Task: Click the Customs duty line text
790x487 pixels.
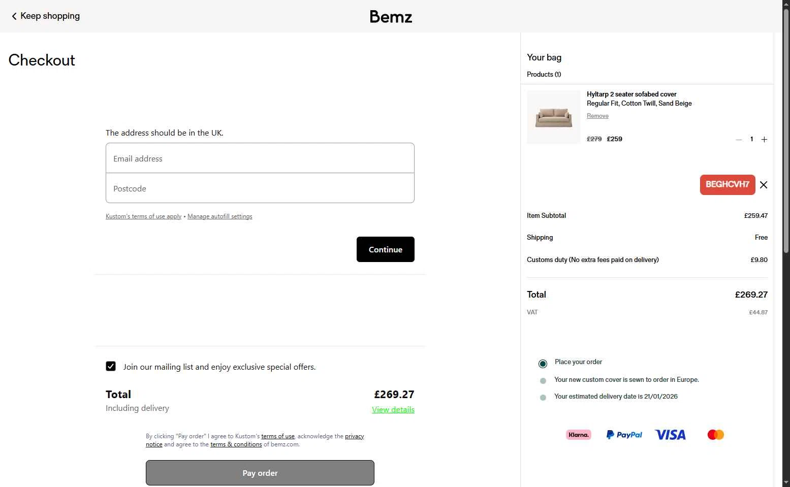Action: tap(593, 259)
